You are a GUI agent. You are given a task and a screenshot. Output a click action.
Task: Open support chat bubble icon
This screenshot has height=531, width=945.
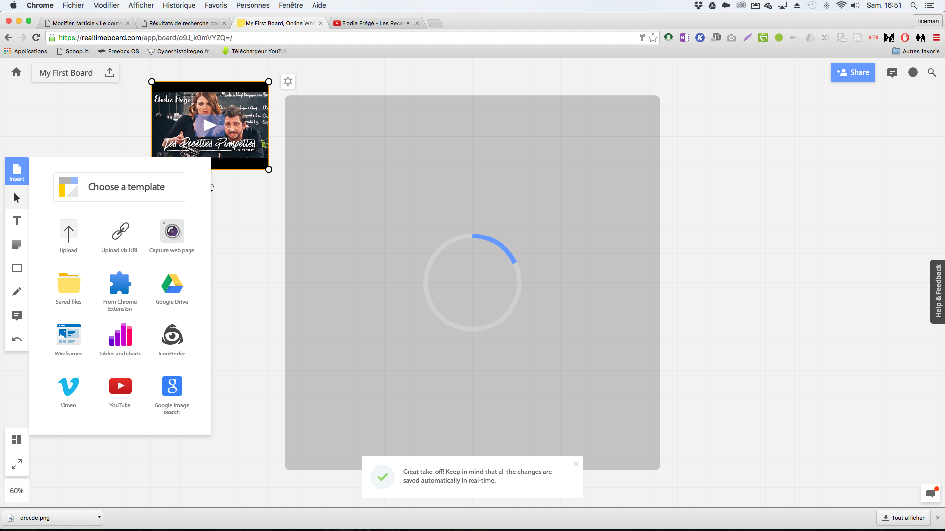click(x=931, y=493)
